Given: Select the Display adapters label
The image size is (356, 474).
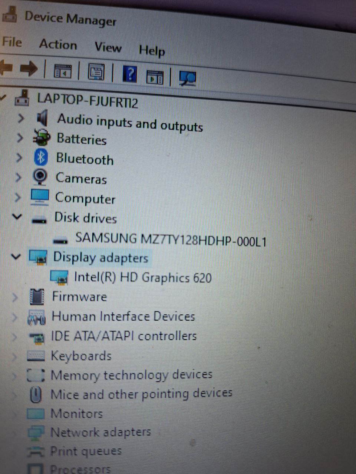Looking at the screenshot, I should pos(100,257).
